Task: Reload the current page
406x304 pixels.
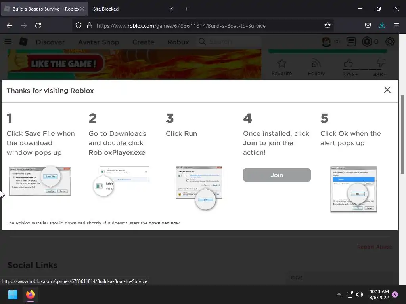Action: point(38,26)
